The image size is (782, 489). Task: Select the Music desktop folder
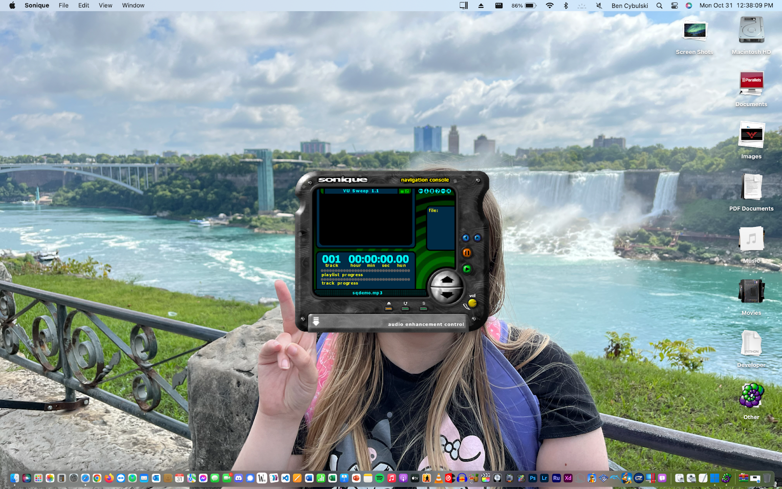click(x=751, y=244)
